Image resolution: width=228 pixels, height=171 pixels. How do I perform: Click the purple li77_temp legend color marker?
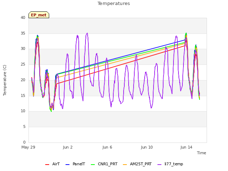(x=160, y=165)
